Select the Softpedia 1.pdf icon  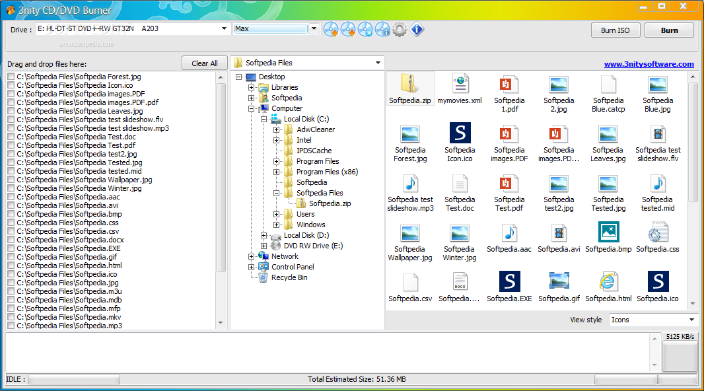[509, 85]
